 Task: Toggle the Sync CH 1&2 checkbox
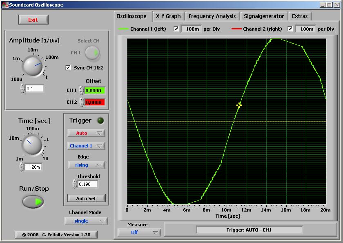click(x=68, y=68)
